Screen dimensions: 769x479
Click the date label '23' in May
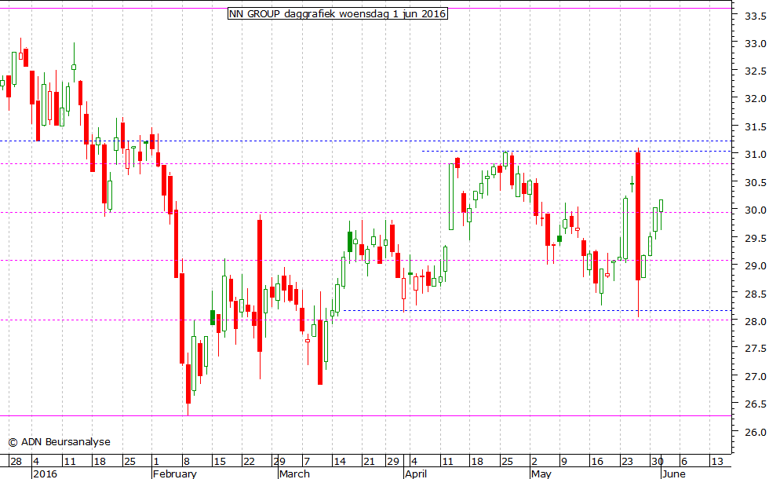point(627,462)
